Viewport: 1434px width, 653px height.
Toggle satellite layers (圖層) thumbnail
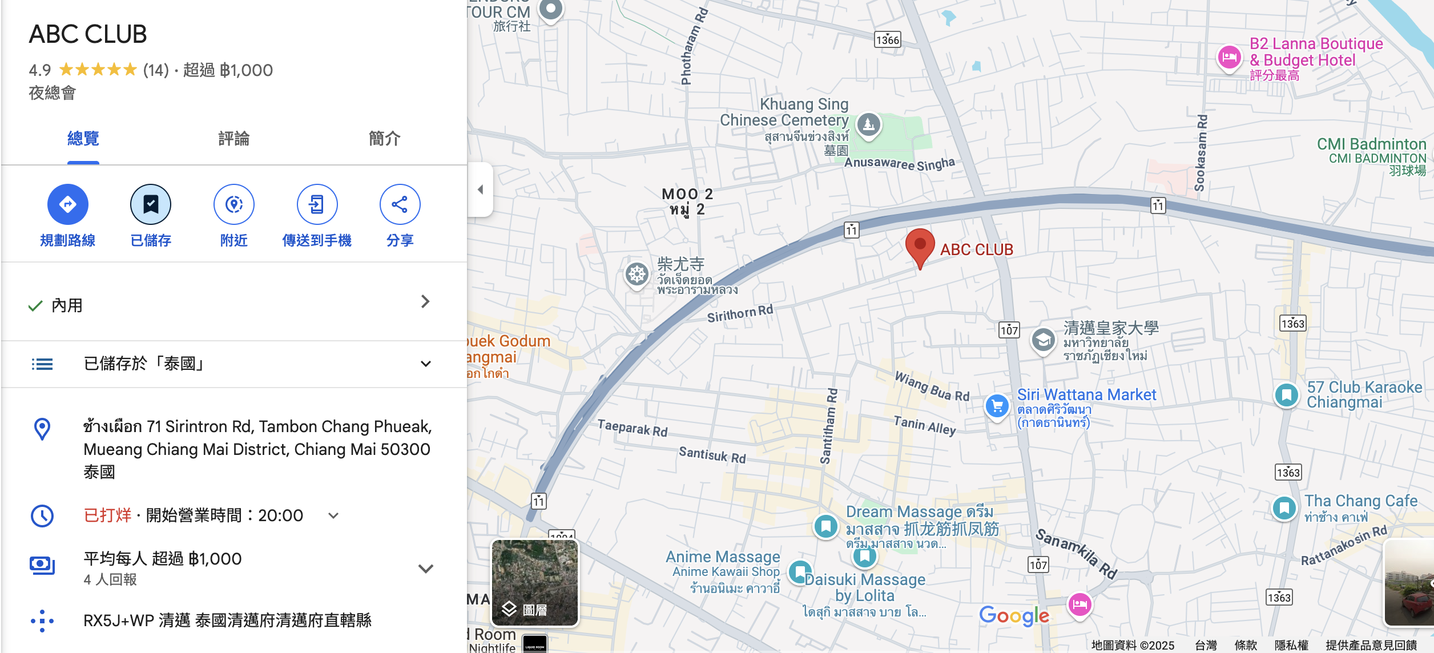[x=535, y=582]
